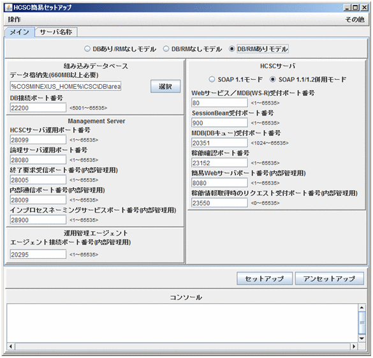Focus 稼働確認ポート番号 field 23152
This screenshot has height=358, width=373.
(x=219, y=163)
